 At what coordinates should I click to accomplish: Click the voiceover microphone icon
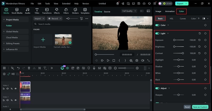94,68
